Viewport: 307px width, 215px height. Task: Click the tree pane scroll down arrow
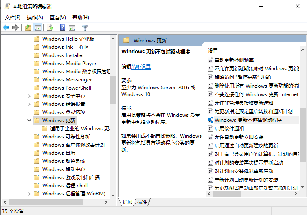tap(113, 195)
